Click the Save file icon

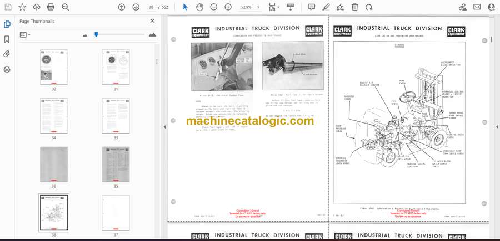pyautogui.click(x=8, y=7)
